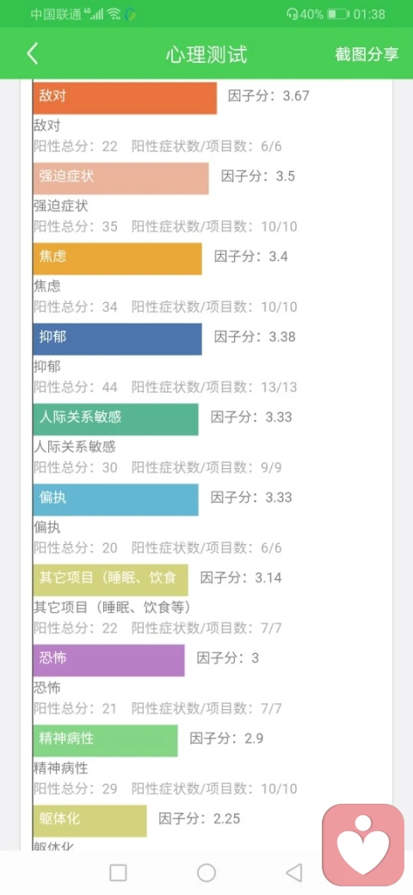Tap the 心理测试 page title
The width and height of the screenshot is (413, 895).
click(x=206, y=54)
